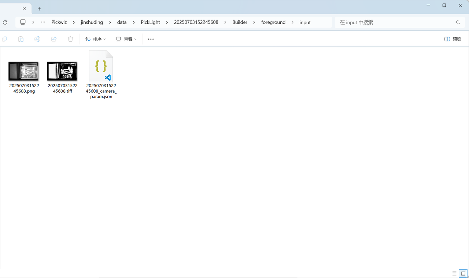Expand chevron after foreground in path

click(292, 22)
